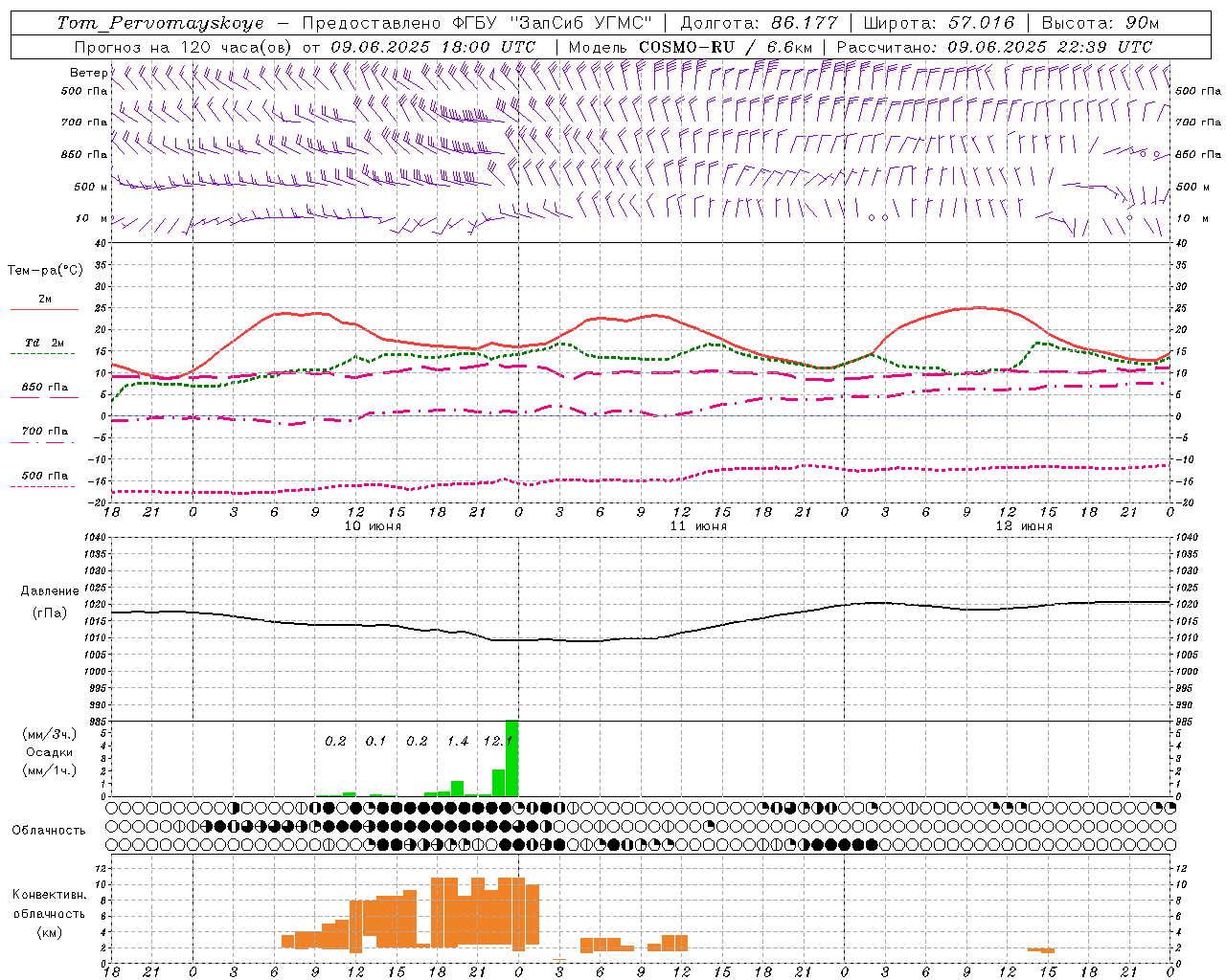The image size is (1226, 980).
Task: Click the "Тем-ра(°C)" temperature label
Action: click(45, 271)
